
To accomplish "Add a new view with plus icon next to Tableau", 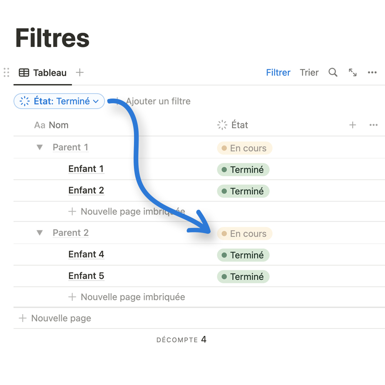I will 80,72.
